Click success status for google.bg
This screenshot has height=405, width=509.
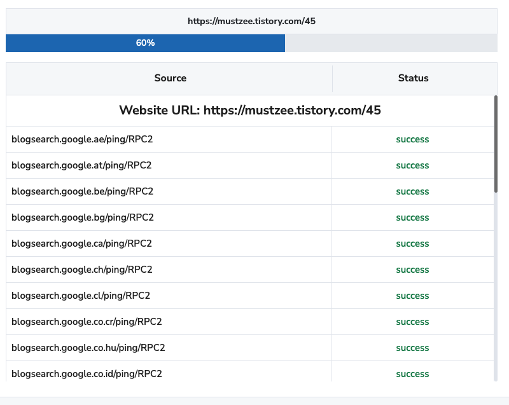point(412,217)
